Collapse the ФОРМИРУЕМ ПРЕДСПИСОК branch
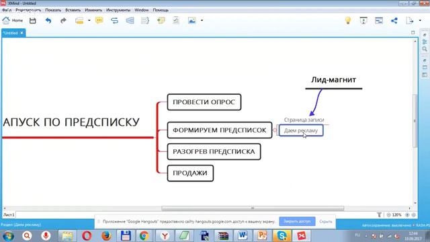430x242 pixels. pyautogui.click(x=275, y=130)
